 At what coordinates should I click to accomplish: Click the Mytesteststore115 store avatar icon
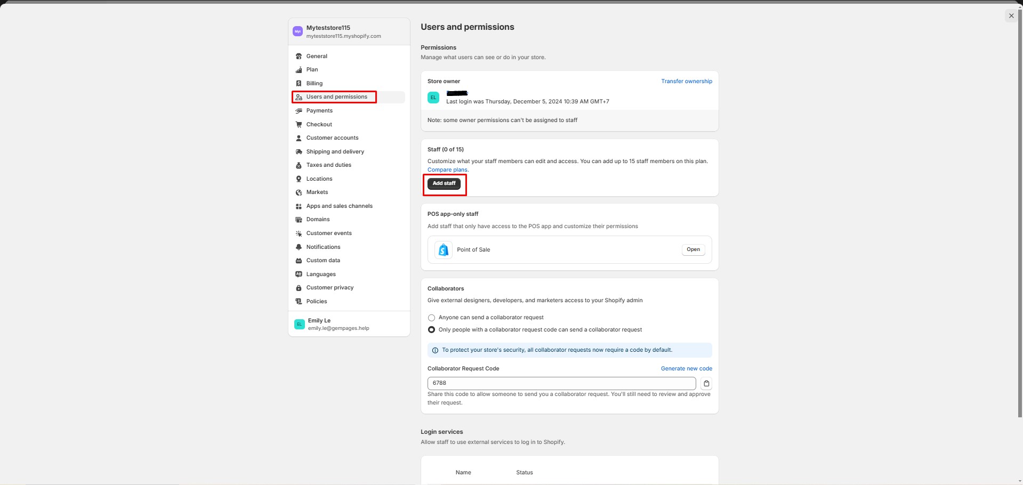(298, 31)
